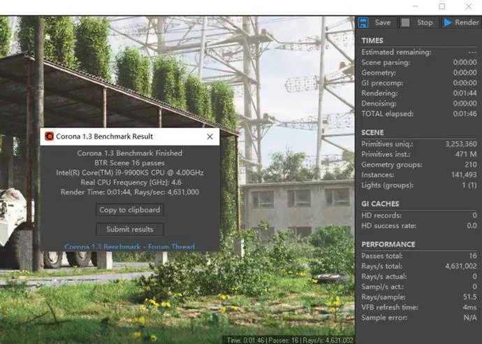The height and width of the screenshot is (344, 482).
Task: Click the TIMES section header
Action: point(372,41)
